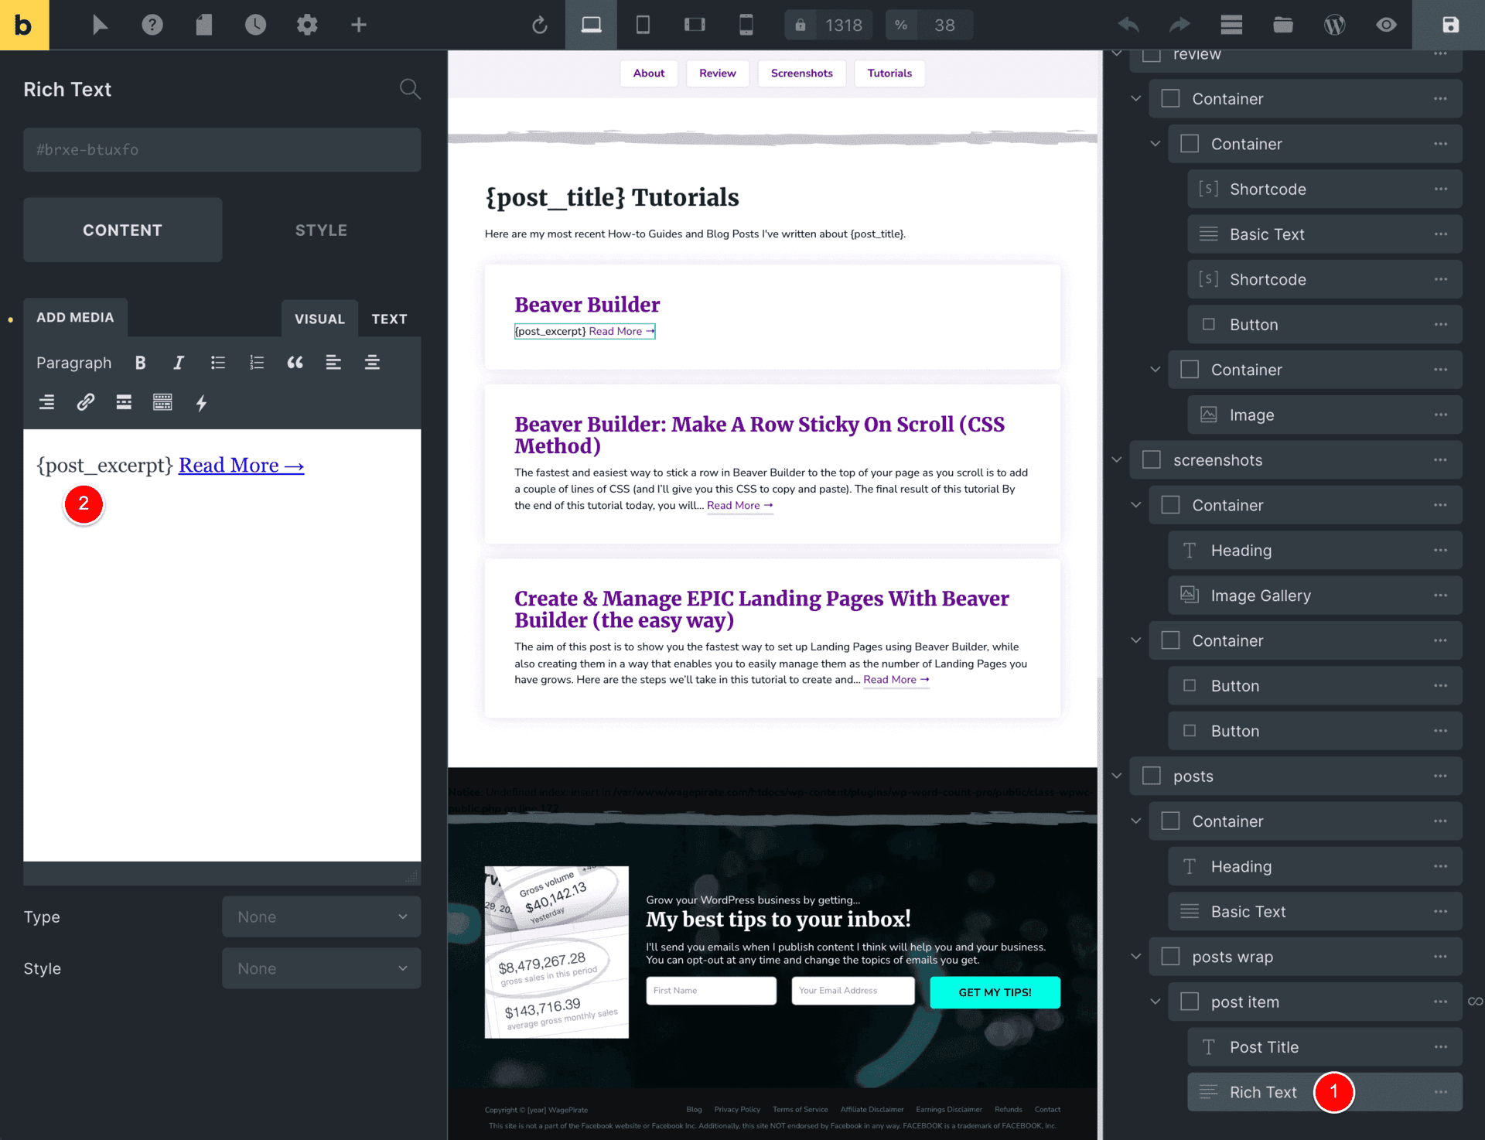Open the Paragraph format dropdown

coord(73,363)
